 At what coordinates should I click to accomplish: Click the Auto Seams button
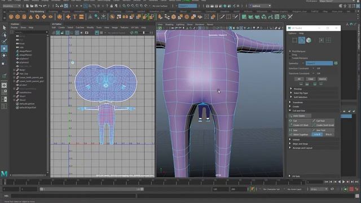[x=300, y=116]
